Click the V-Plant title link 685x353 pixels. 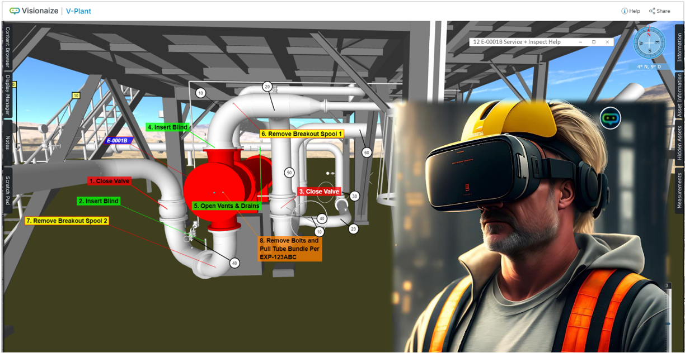pyautogui.click(x=78, y=11)
